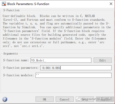Click the WeChat logo watermark
This screenshot has height=104, width=115.
(x=78, y=99)
